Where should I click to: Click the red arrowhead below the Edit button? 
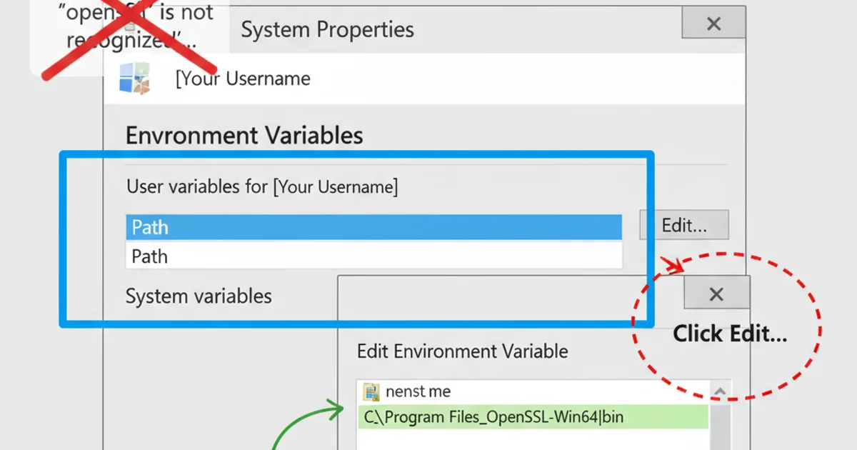tap(675, 266)
